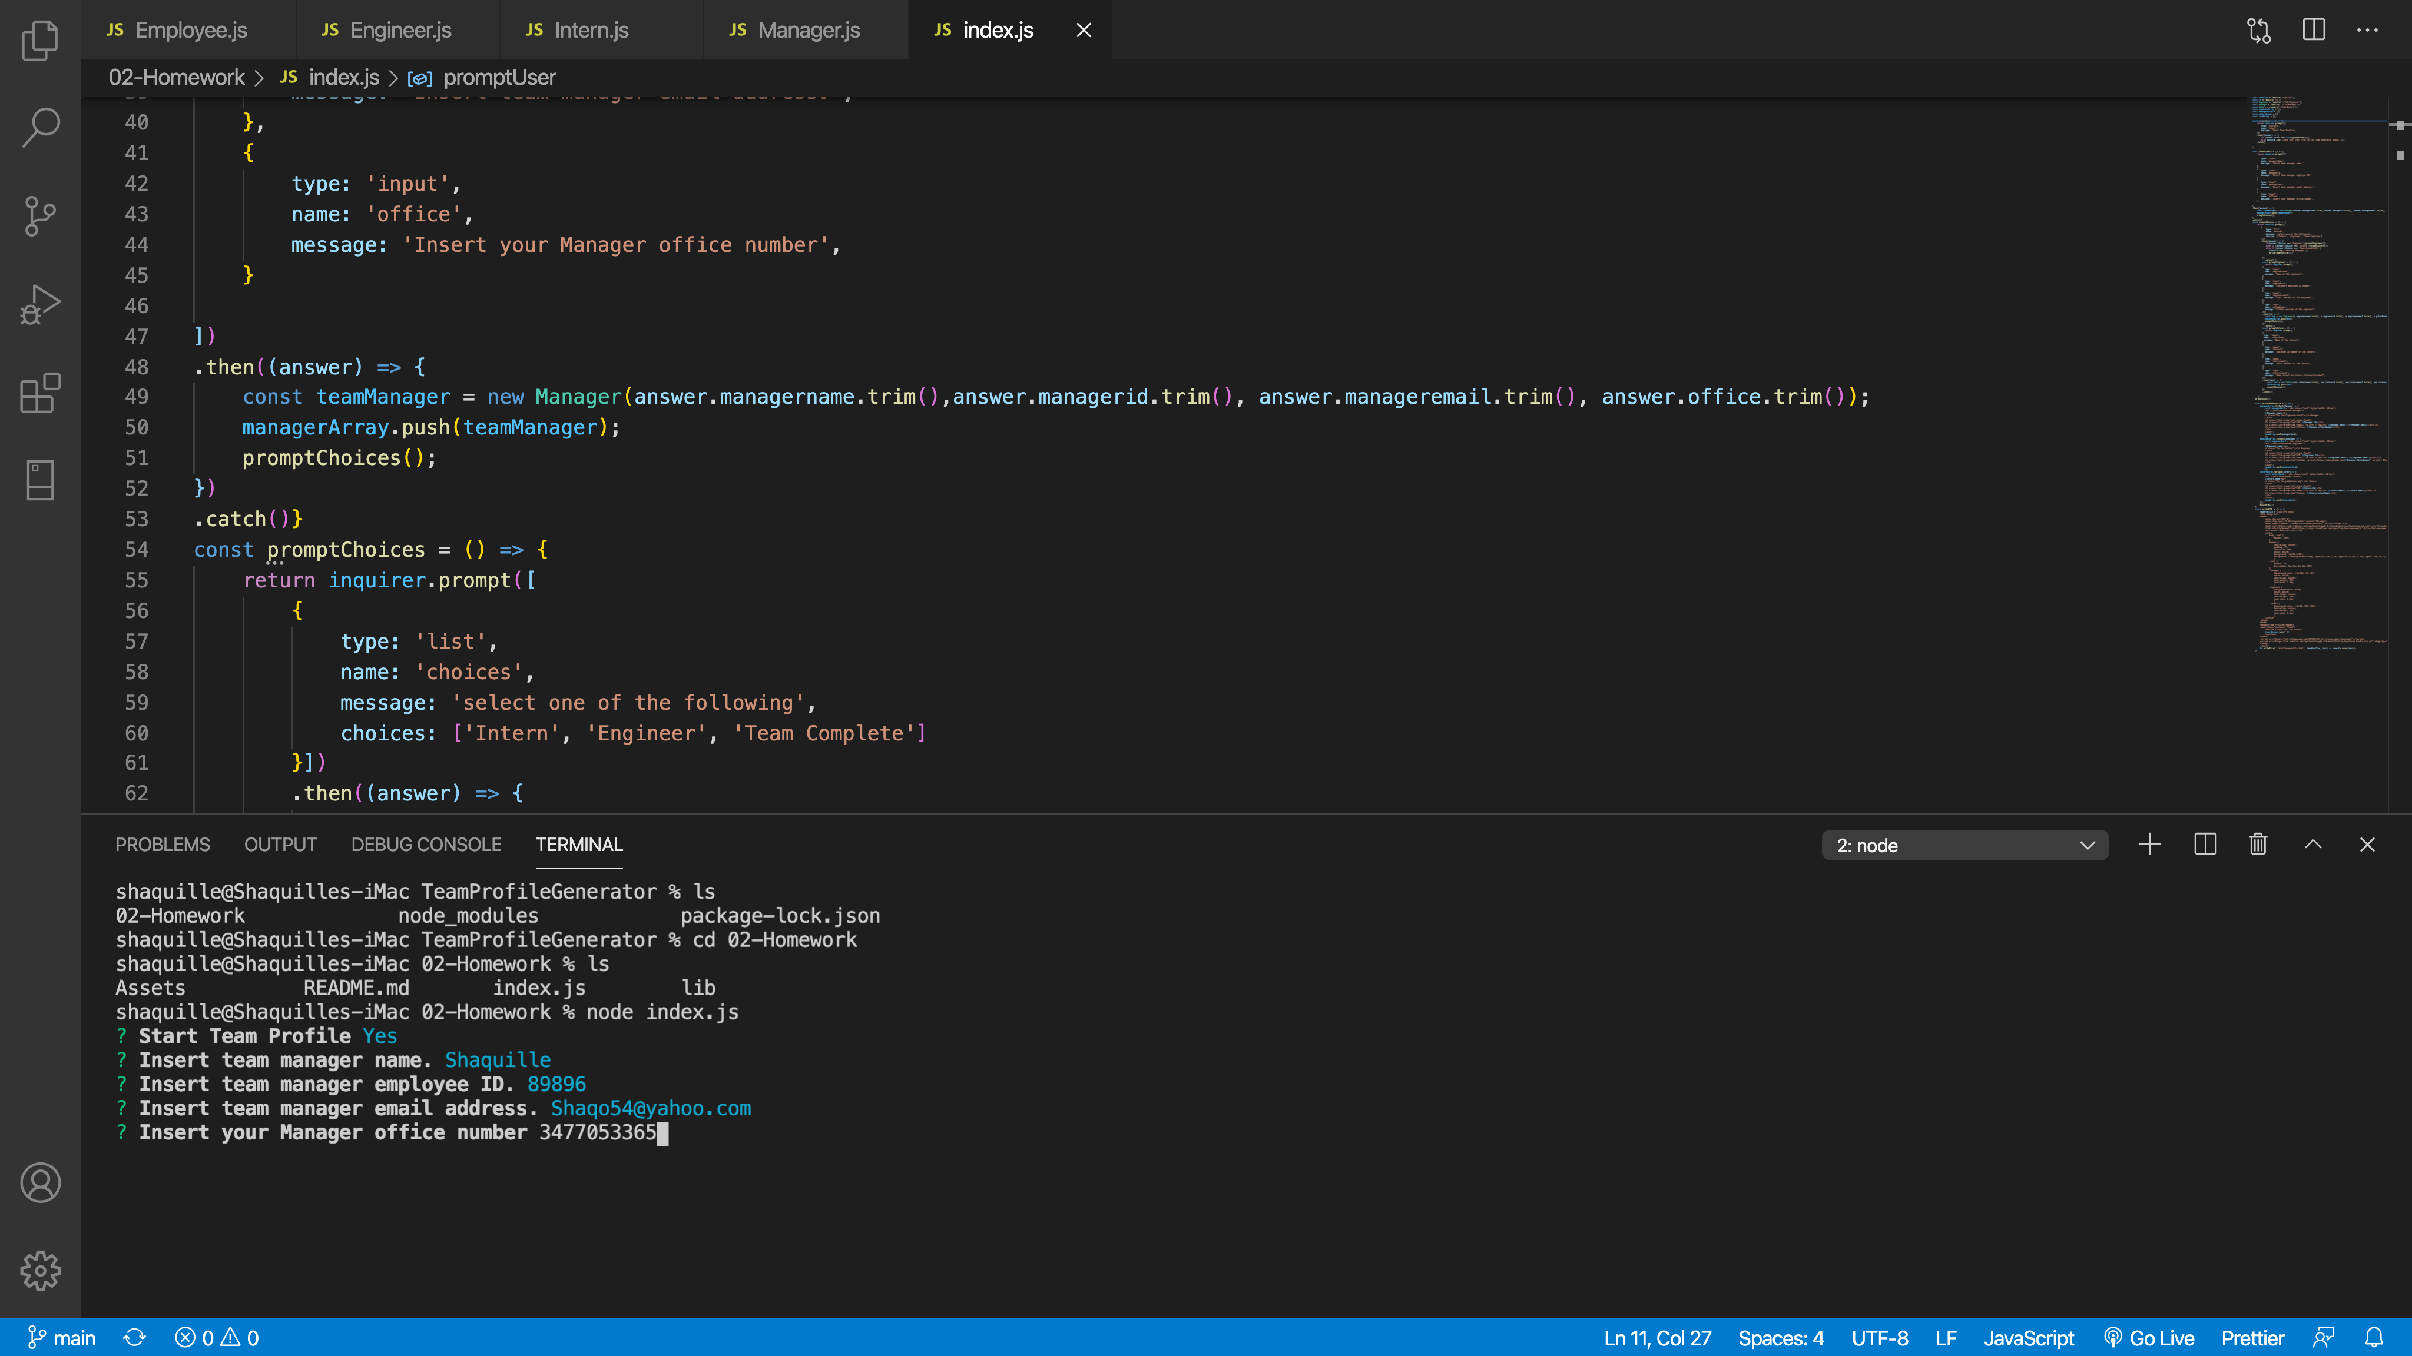Viewport: 2412px width, 1356px height.
Task: Click 'Insert your Manager office number' string in editor
Action: pyautogui.click(x=616, y=245)
